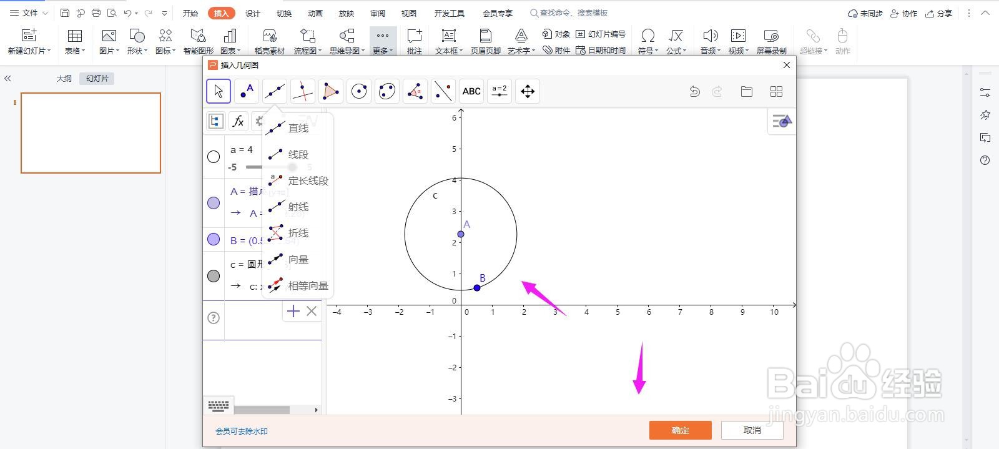Image resolution: width=999 pixels, height=449 pixels.
Task: Select the Ellipse conic tool
Action: 387,91
